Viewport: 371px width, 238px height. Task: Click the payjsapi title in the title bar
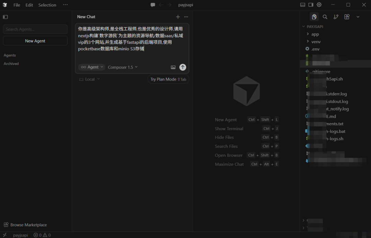click(185, 5)
